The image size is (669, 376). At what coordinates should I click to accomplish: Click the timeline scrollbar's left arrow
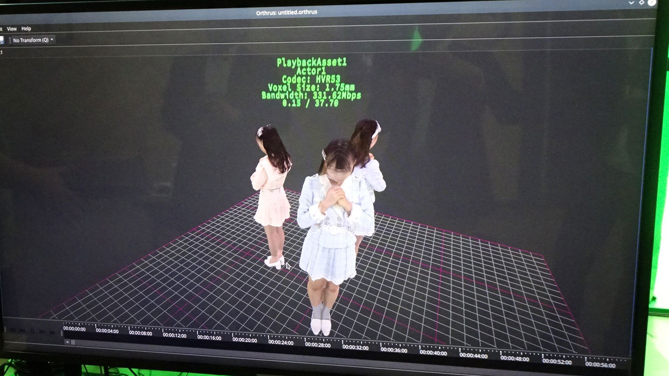click(x=67, y=342)
